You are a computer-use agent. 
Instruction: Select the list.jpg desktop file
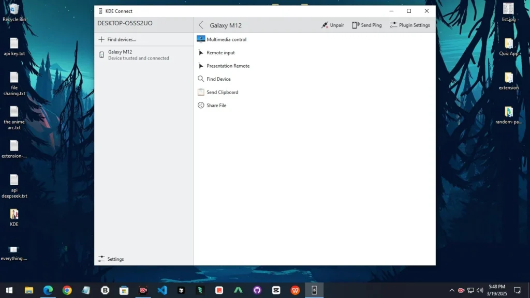pyautogui.click(x=509, y=12)
